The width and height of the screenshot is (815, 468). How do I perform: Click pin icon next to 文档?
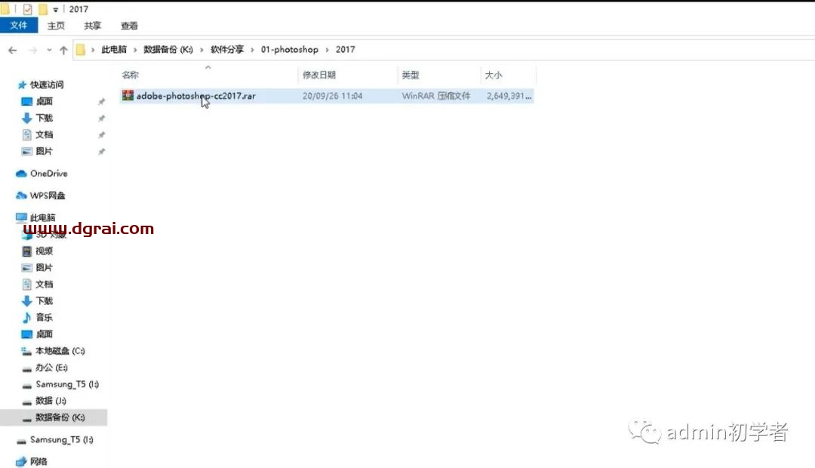(x=101, y=134)
